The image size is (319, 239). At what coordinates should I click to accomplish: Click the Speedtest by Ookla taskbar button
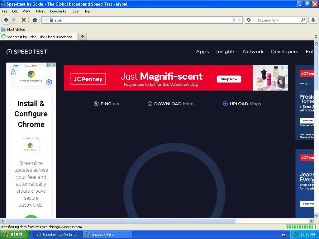[58, 235]
